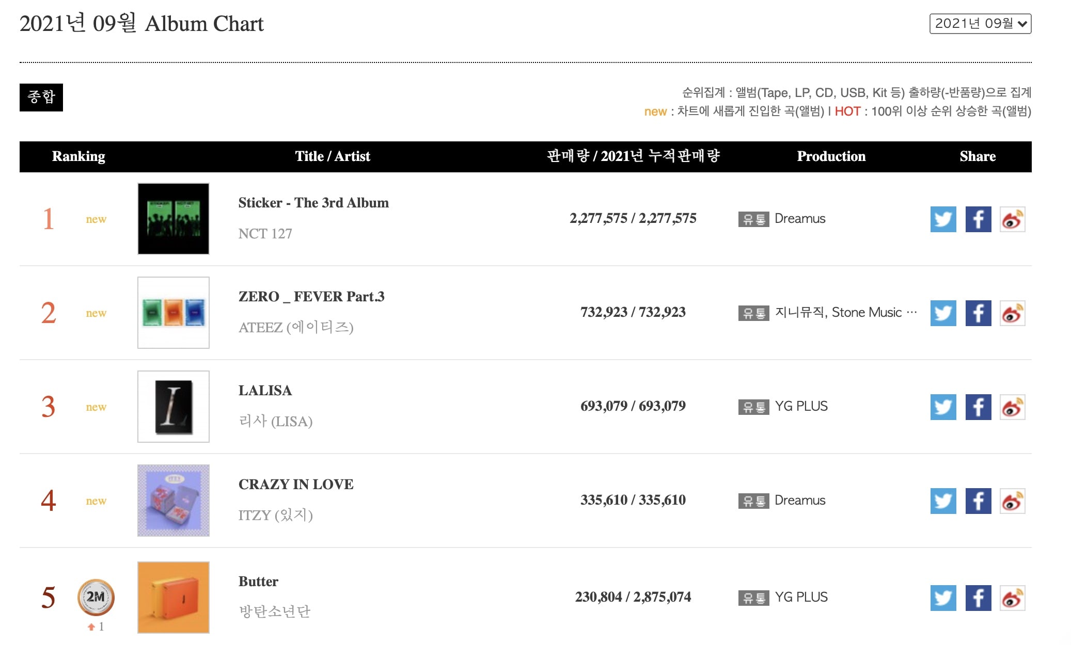Image resolution: width=1071 pixels, height=645 pixels.
Task: Open the Sticker album cover thumbnail
Action: (174, 219)
